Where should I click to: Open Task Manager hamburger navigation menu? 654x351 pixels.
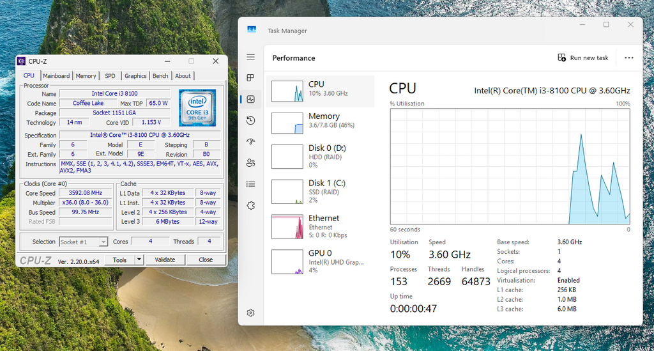tap(250, 57)
